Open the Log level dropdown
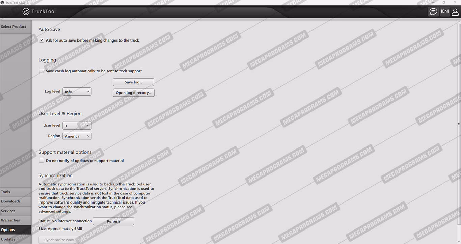This screenshot has width=461, height=244. 77,91
